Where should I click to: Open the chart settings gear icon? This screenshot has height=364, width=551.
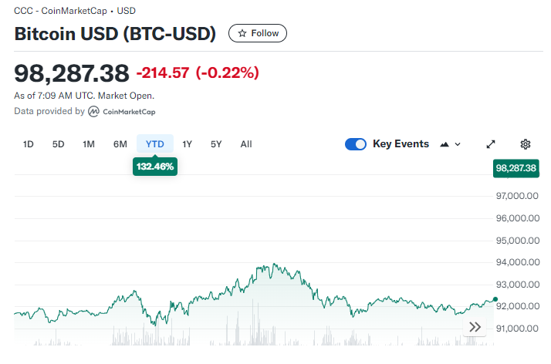(526, 144)
